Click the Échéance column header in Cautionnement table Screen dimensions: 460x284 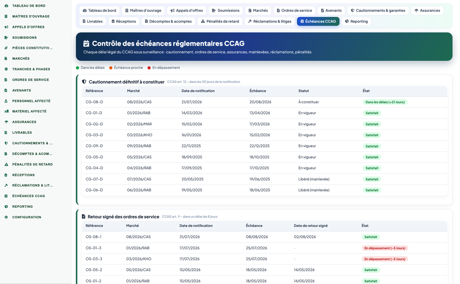click(258, 91)
